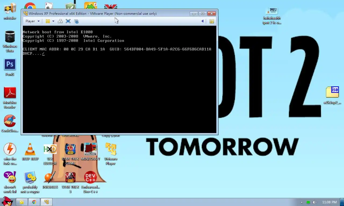Click the VMware window title bar icon

26,13
